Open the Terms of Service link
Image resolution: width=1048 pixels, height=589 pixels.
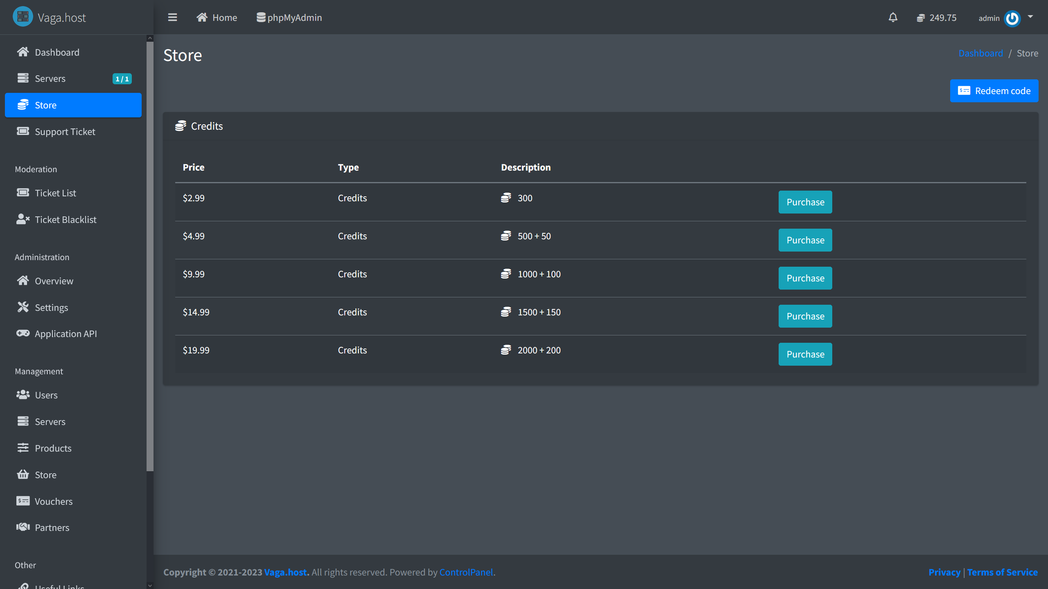(x=1002, y=572)
